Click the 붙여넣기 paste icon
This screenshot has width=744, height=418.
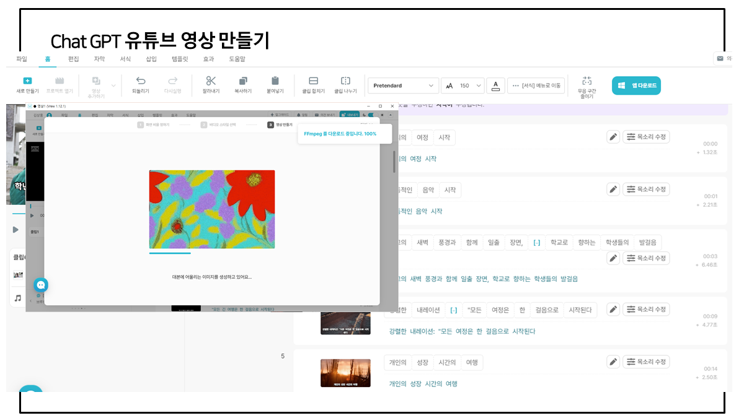coord(275,81)
